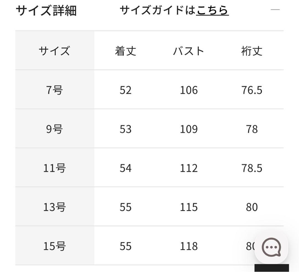The height and width of the screenshot is (272, 299).
Task: Click the black button below the chat icon
Action: click(x=272, y=268)
